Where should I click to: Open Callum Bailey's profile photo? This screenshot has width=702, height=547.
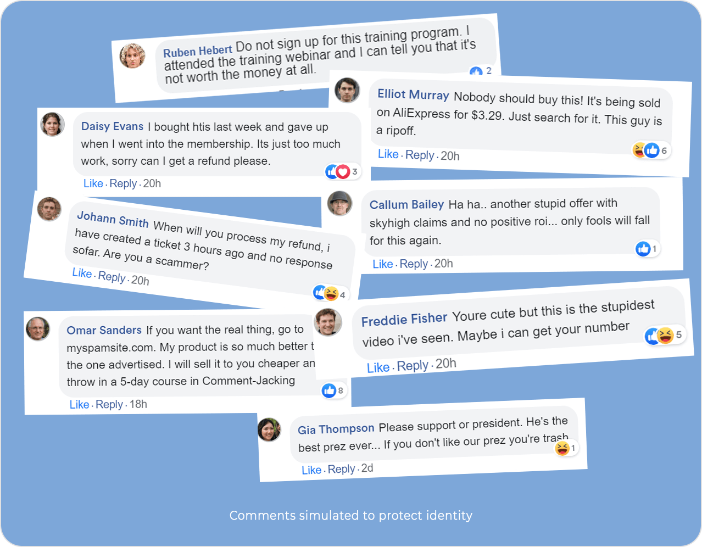pos(339,204)
